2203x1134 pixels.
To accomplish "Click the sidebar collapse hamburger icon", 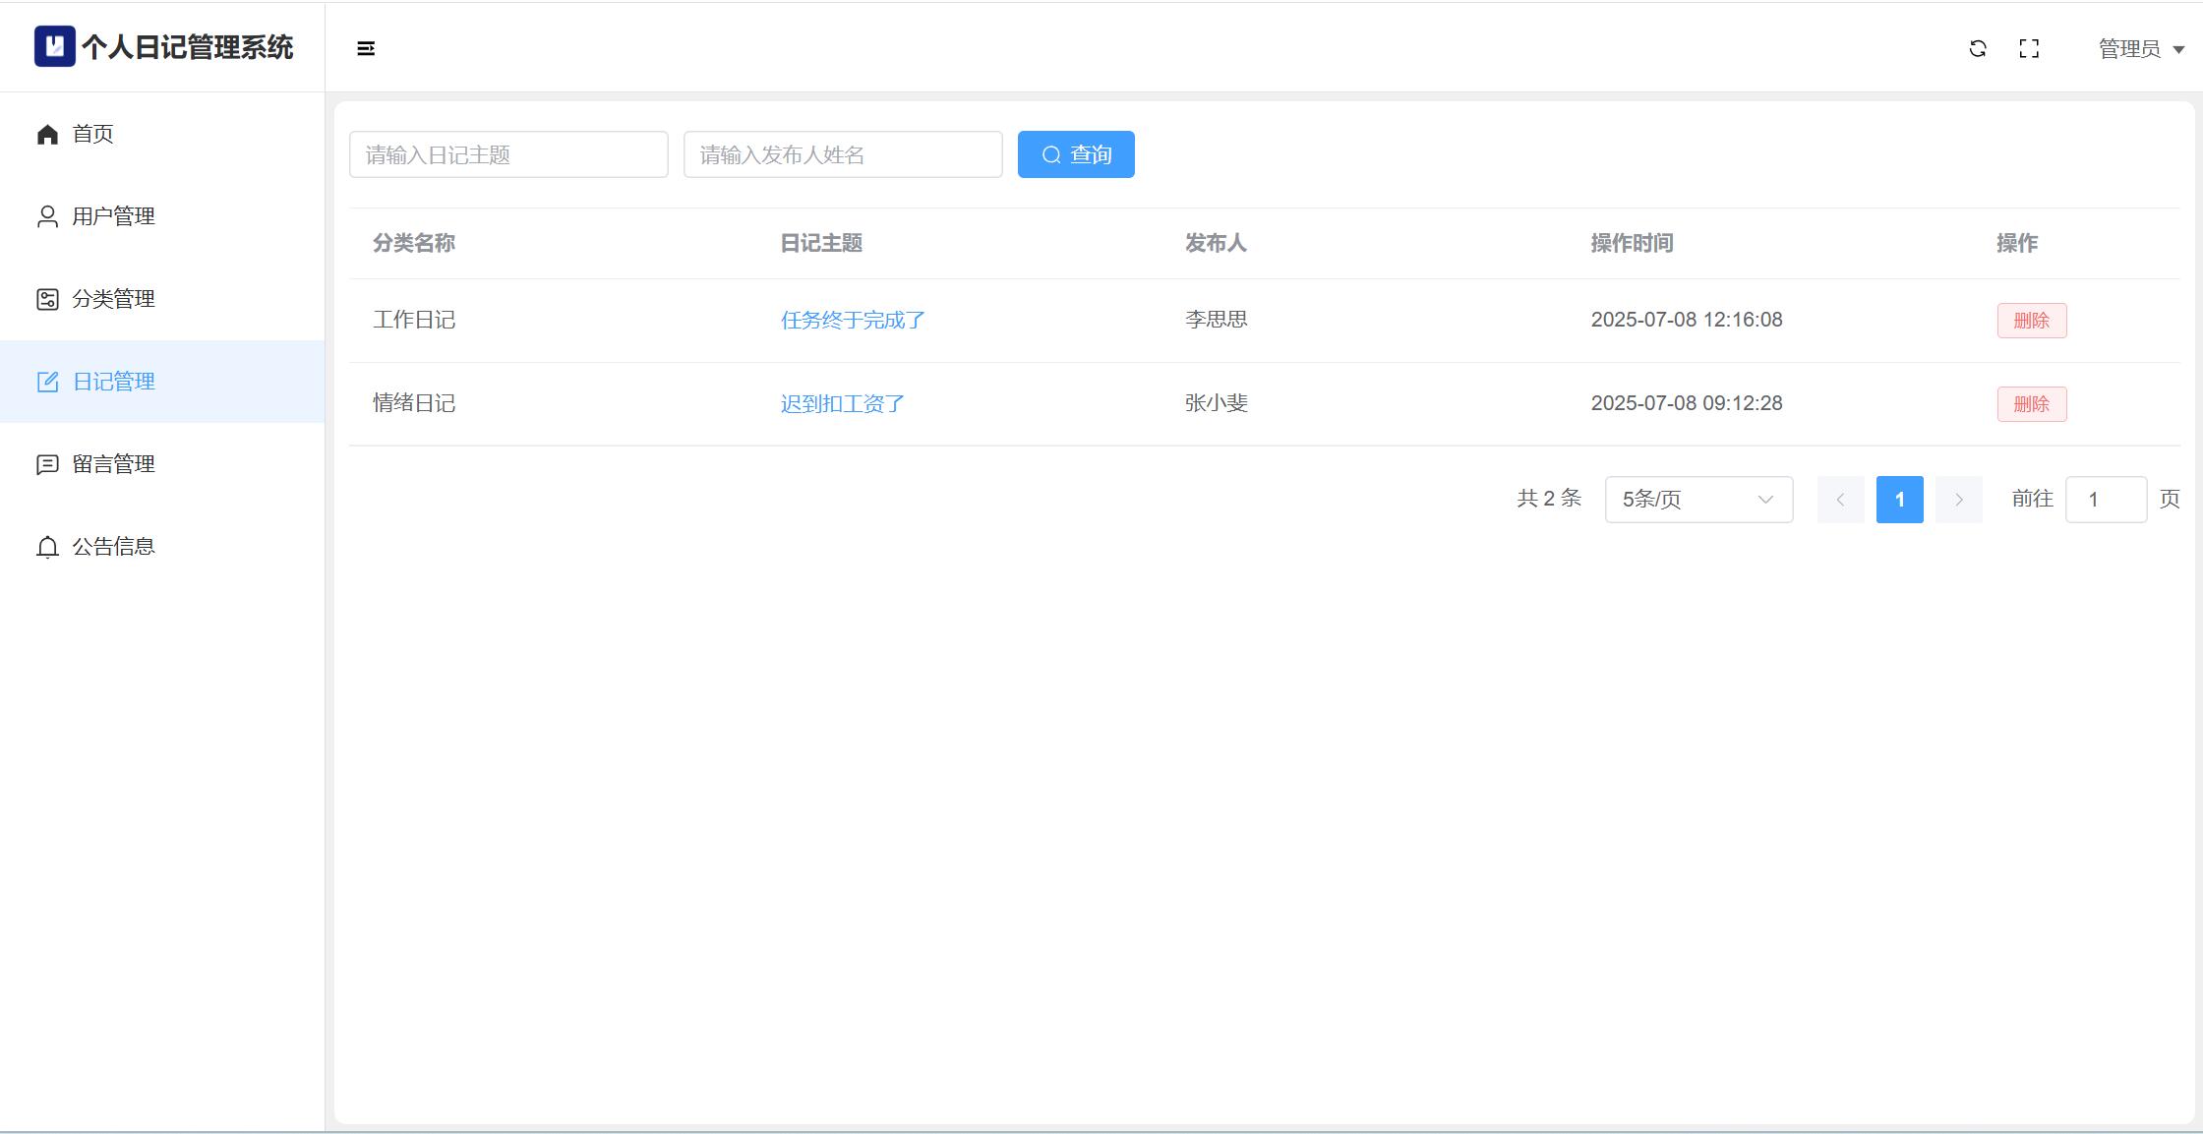I will [x=366, y=48].
